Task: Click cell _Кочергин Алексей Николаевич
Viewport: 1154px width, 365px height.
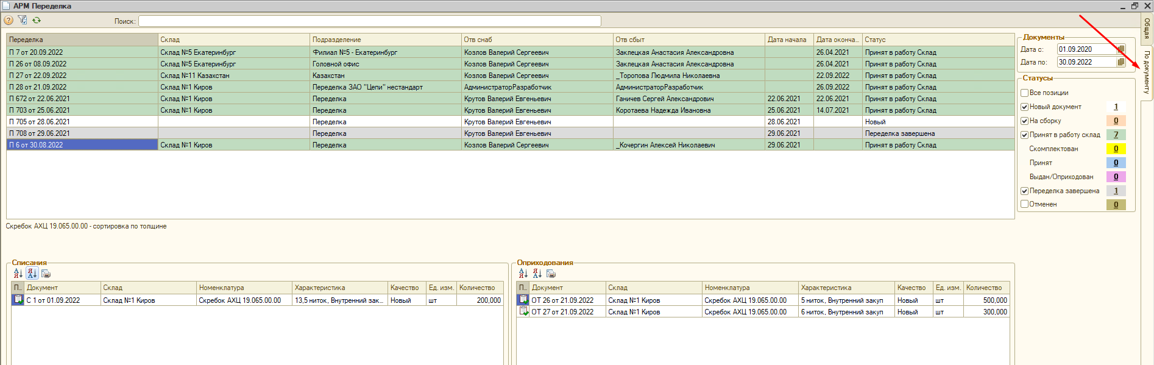Action: click(x=689, y=145)
